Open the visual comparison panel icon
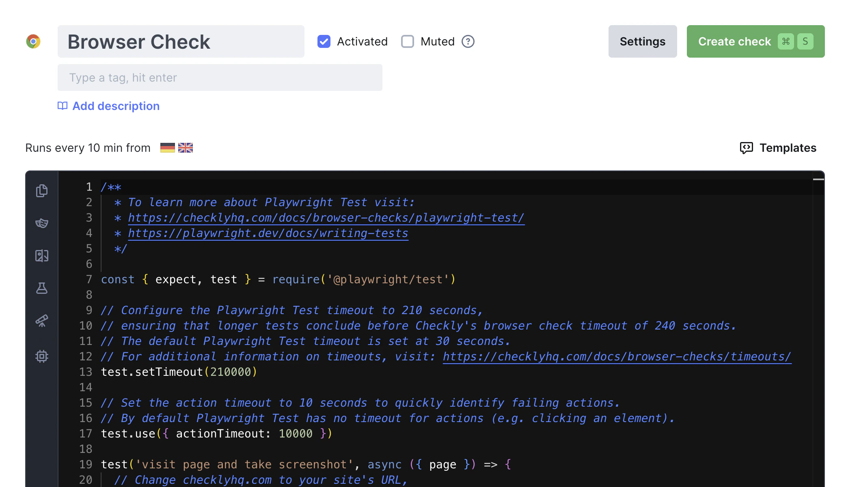This screenshot has width=846, height=487. point(42,256)
